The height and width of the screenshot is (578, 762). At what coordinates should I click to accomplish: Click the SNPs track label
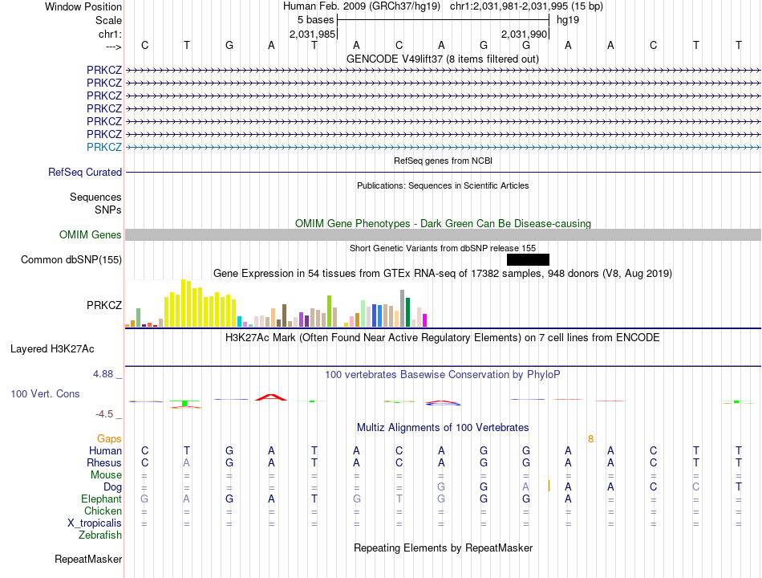[x=108, y=210]
